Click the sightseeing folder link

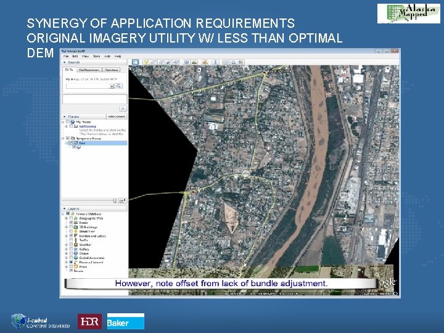pos(88,126)
